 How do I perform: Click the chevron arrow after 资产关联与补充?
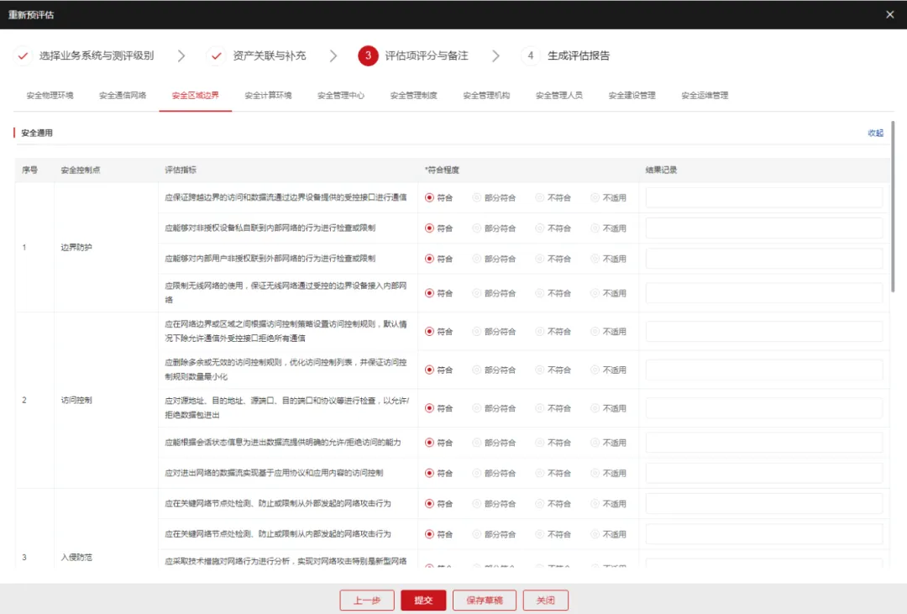click(333, 55)
